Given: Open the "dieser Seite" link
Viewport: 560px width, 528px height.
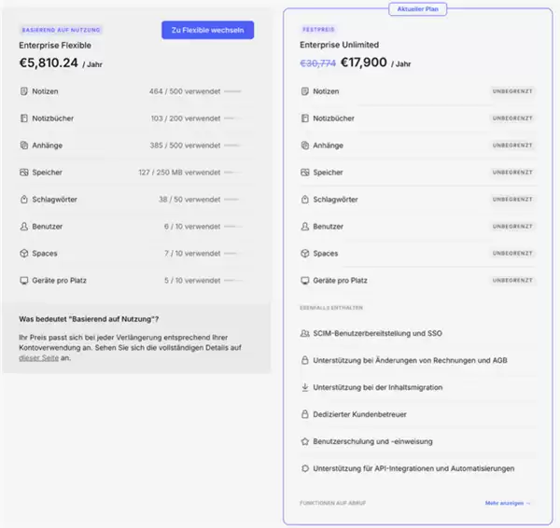Looking at the screenshot, I should pos(36,357).
